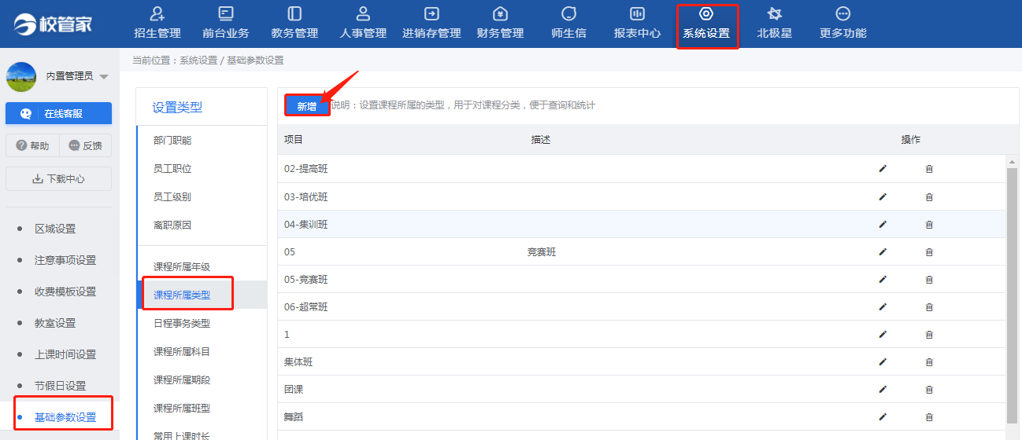Click 系统设置 in the breadcrumb

pos(198,60)
